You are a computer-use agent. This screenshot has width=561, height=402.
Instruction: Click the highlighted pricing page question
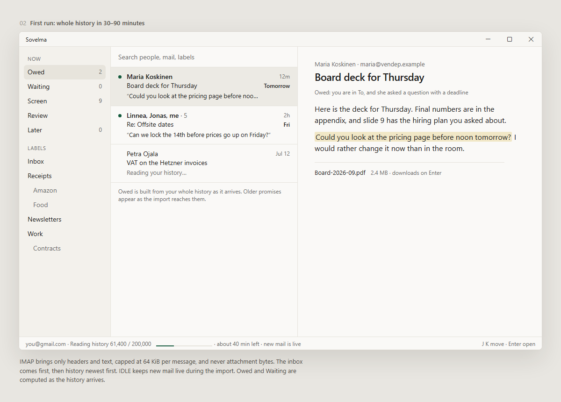(x=413, y=137)
